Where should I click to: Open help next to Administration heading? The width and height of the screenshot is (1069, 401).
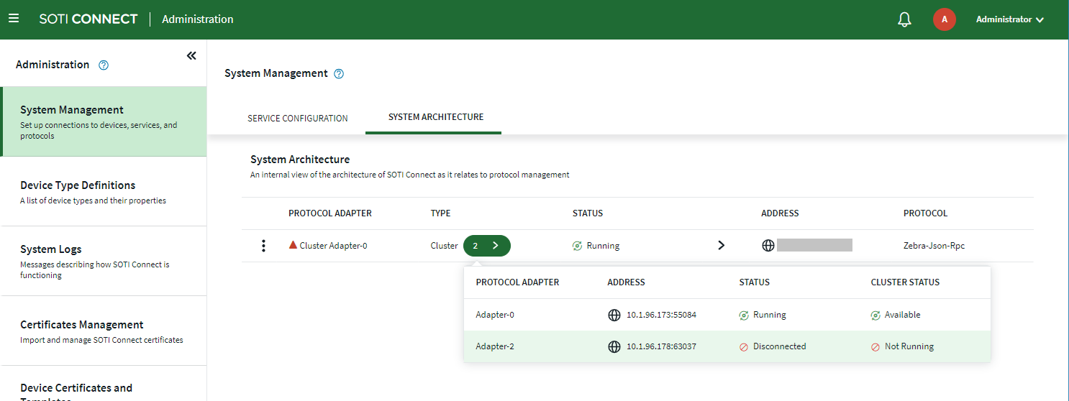[104, 65]
